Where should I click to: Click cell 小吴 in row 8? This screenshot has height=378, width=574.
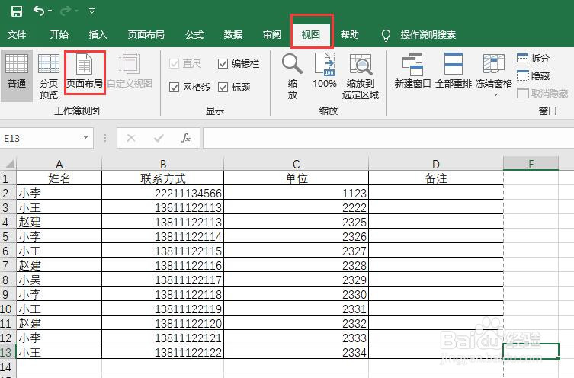[59, 280]
